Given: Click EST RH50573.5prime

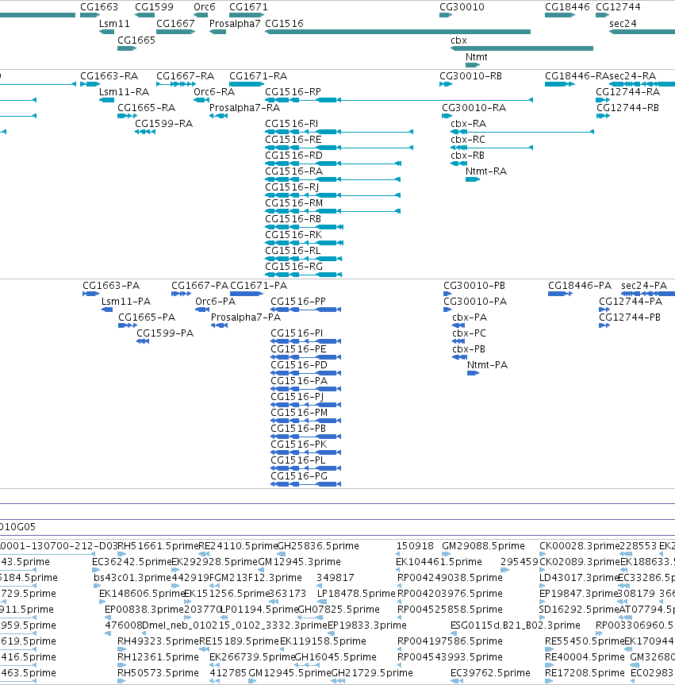Looking at the screenshot, I should point(158,673).
